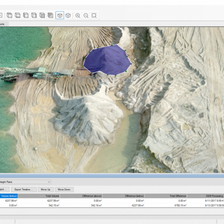Click the Zoom to Extents icon
Image resolution: width=224 pixels, height=224 pixels.
(94, 15)
